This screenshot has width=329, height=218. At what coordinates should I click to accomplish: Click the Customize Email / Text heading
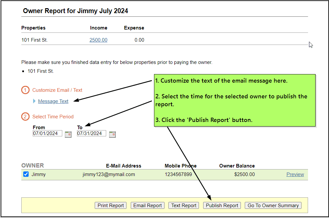point(57,90)
